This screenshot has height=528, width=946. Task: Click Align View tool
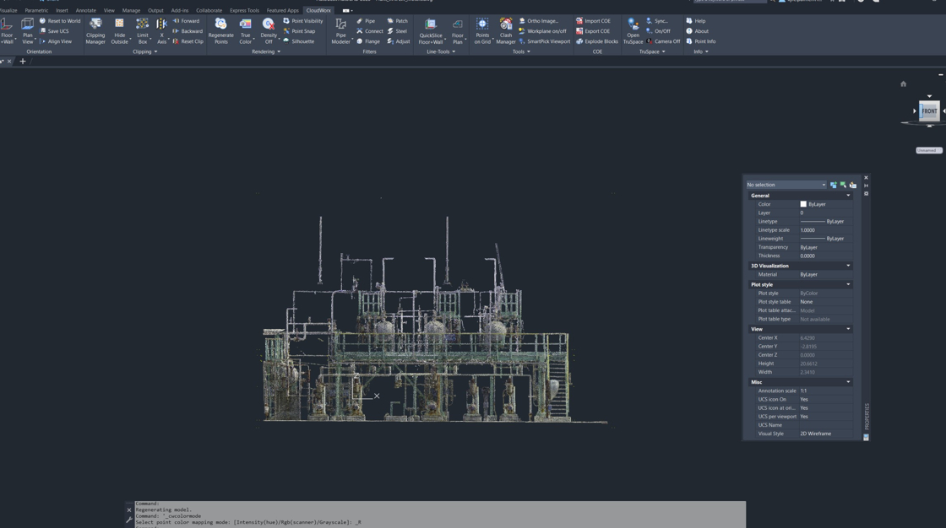click(56, 41)
